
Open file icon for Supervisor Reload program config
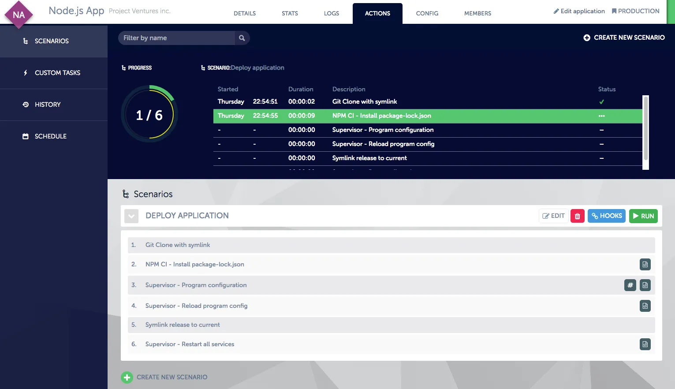click(x=645, y=306)
